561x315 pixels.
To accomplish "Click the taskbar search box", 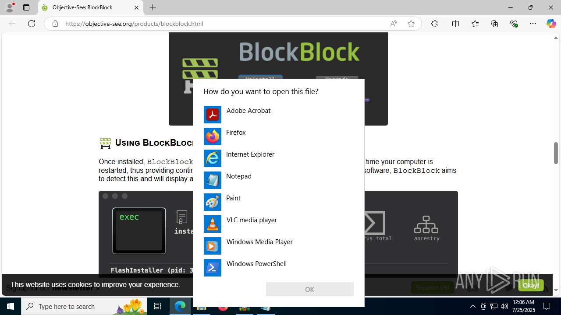I will click(x=85, y=306).
